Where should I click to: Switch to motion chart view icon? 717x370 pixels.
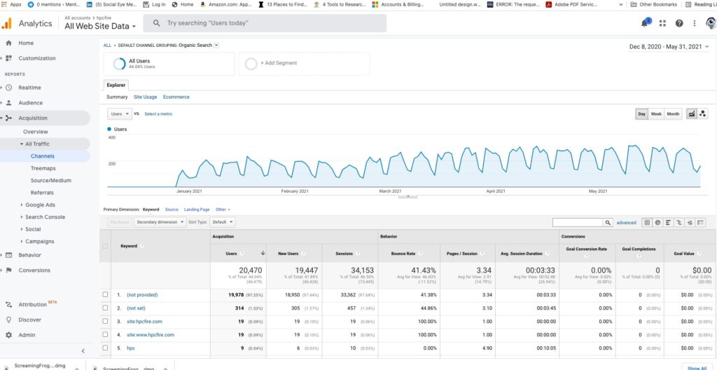702,114
